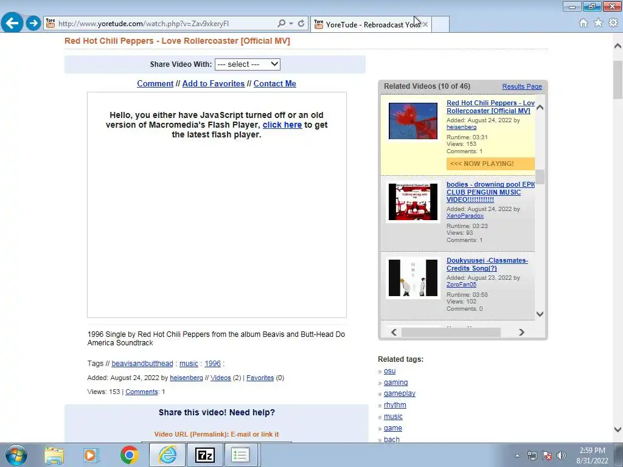Open related tag bach

click(x=392, y=439)
